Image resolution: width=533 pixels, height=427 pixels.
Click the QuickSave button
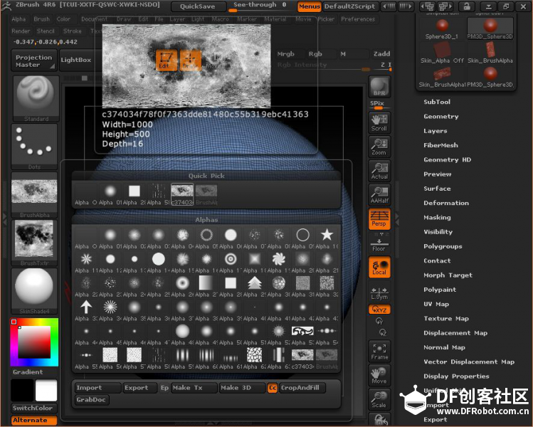pos(198,6)
